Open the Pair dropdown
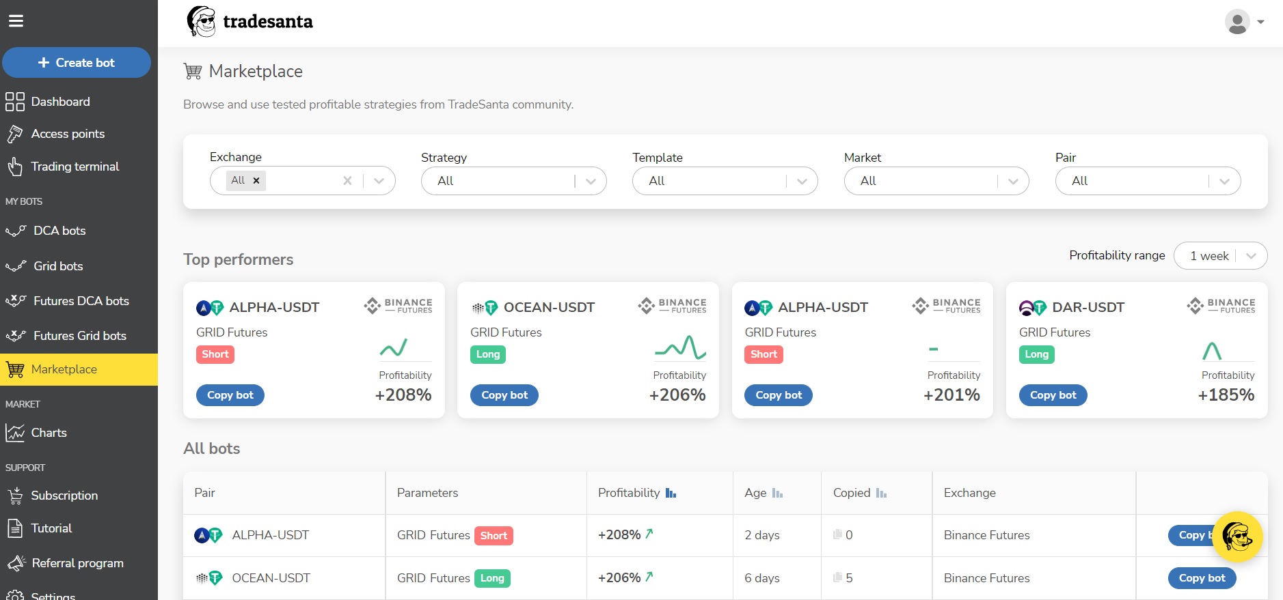 coord(1148,181)
